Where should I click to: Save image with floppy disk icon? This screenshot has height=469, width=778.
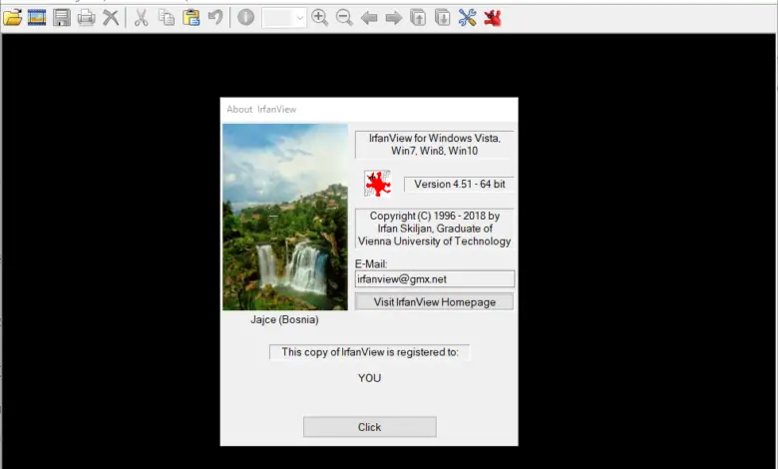pos(62,18)
